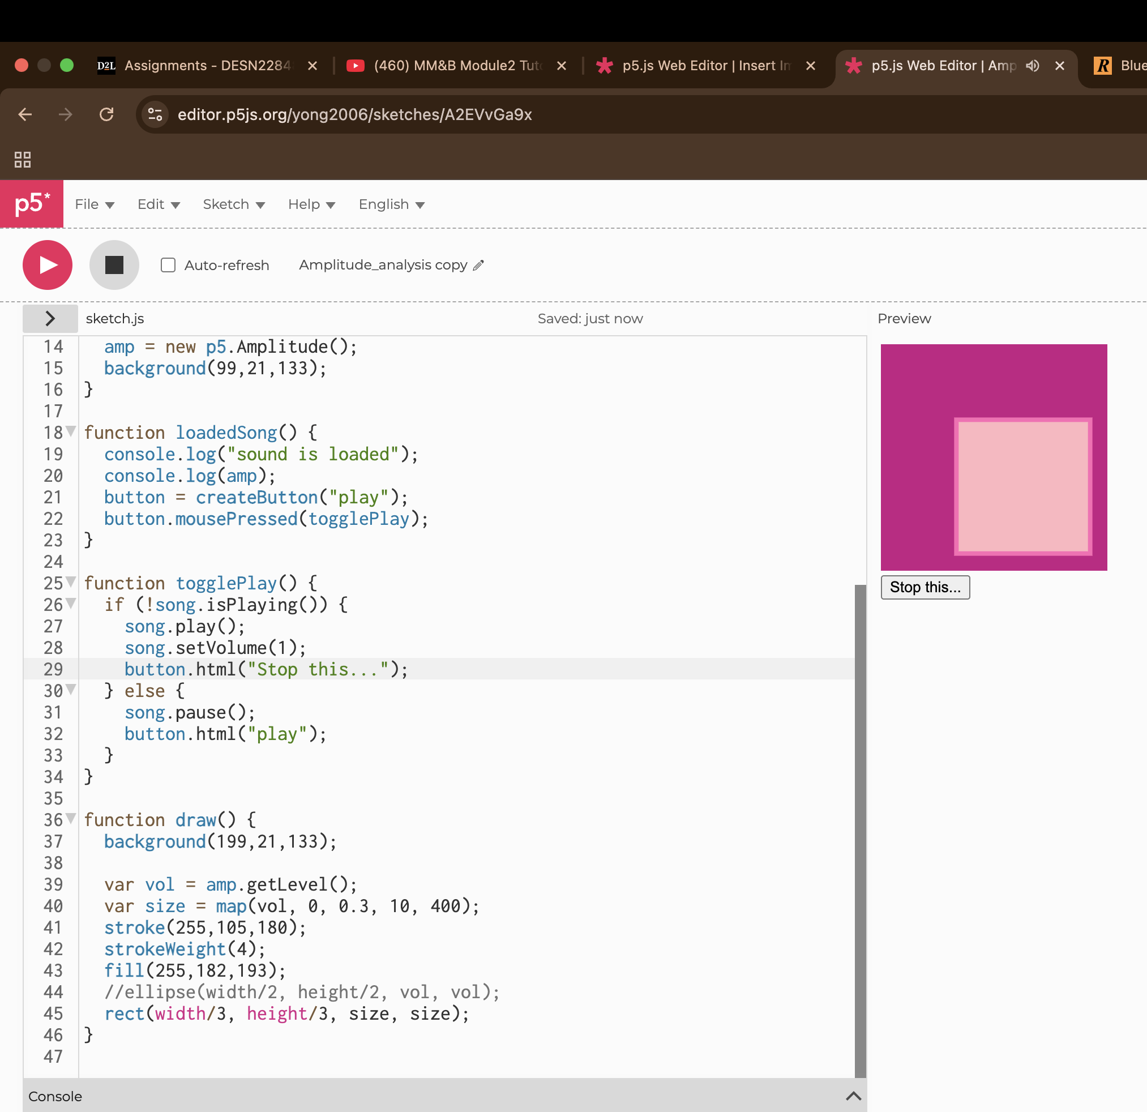The image size is (1147, 1112).
Task: Reload the page
Action: pyautogui.click(x=106, y=114)
